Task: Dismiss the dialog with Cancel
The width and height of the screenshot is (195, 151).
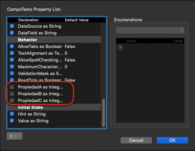Action: pyautogui.click(x=136, y=140)
